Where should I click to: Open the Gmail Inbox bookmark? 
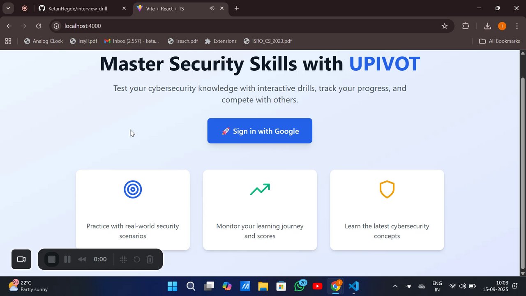tap(132, 41)
